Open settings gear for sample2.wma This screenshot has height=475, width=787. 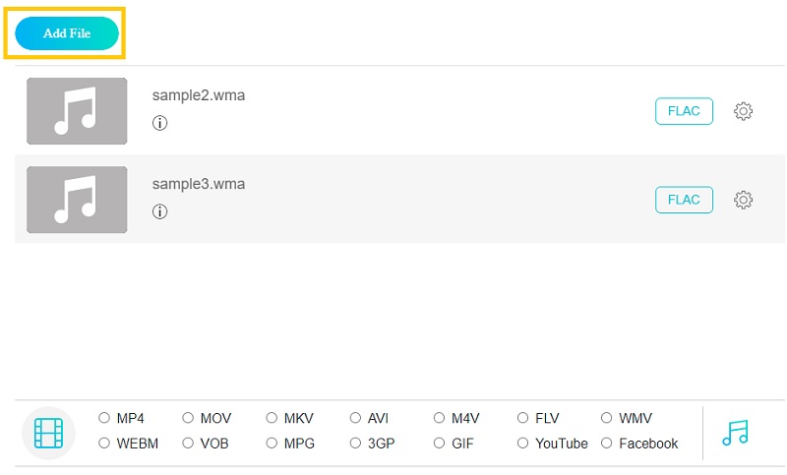744,111
